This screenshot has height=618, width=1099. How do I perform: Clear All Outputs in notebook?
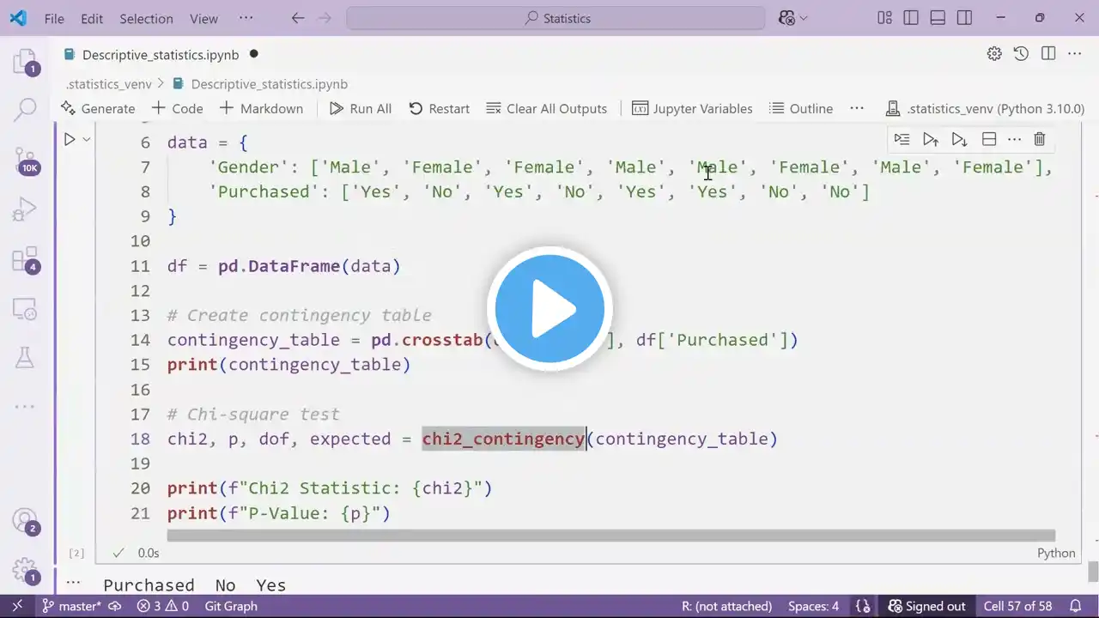546,108
